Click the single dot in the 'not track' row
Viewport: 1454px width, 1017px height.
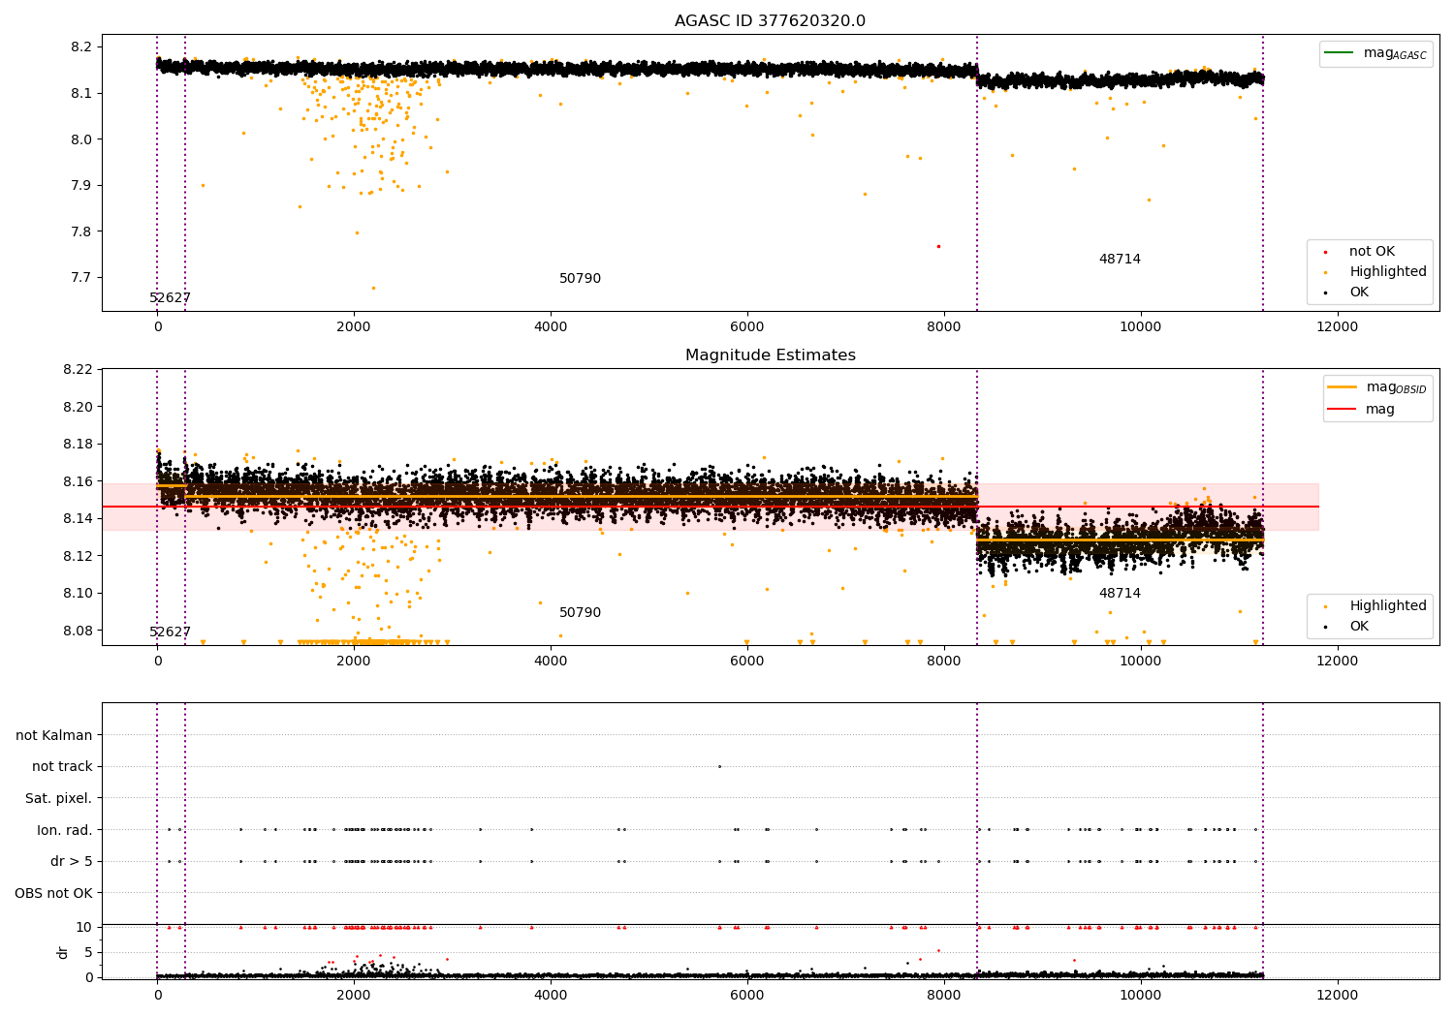tap(719, 766)
